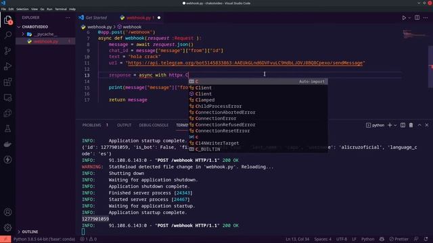
Task: Select the python terminal instance label
Action: (x=375, y=125)
